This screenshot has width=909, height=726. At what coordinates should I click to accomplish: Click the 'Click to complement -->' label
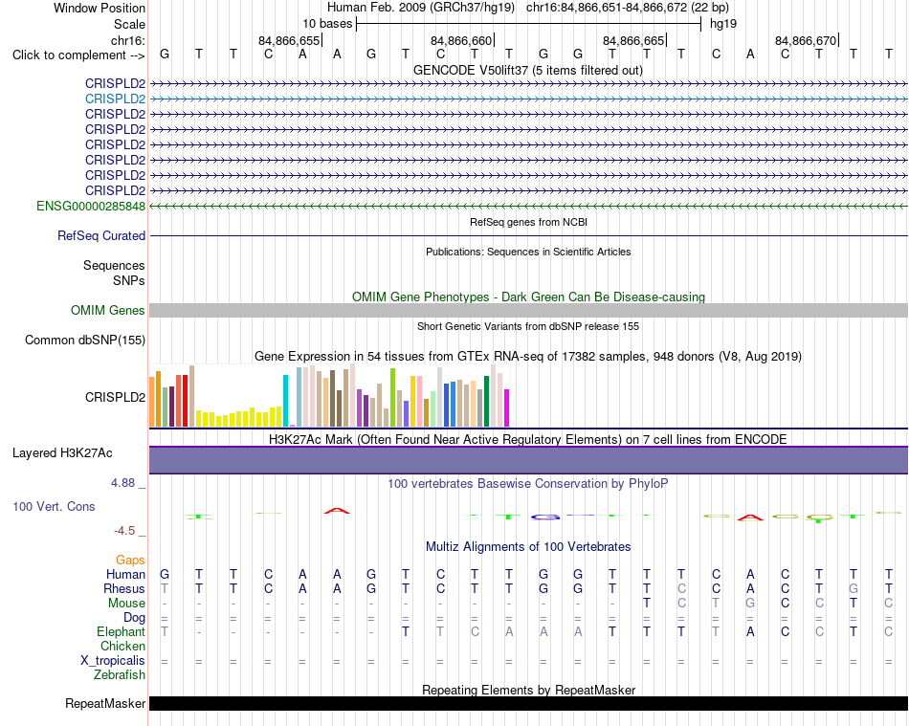pos(78,55)
